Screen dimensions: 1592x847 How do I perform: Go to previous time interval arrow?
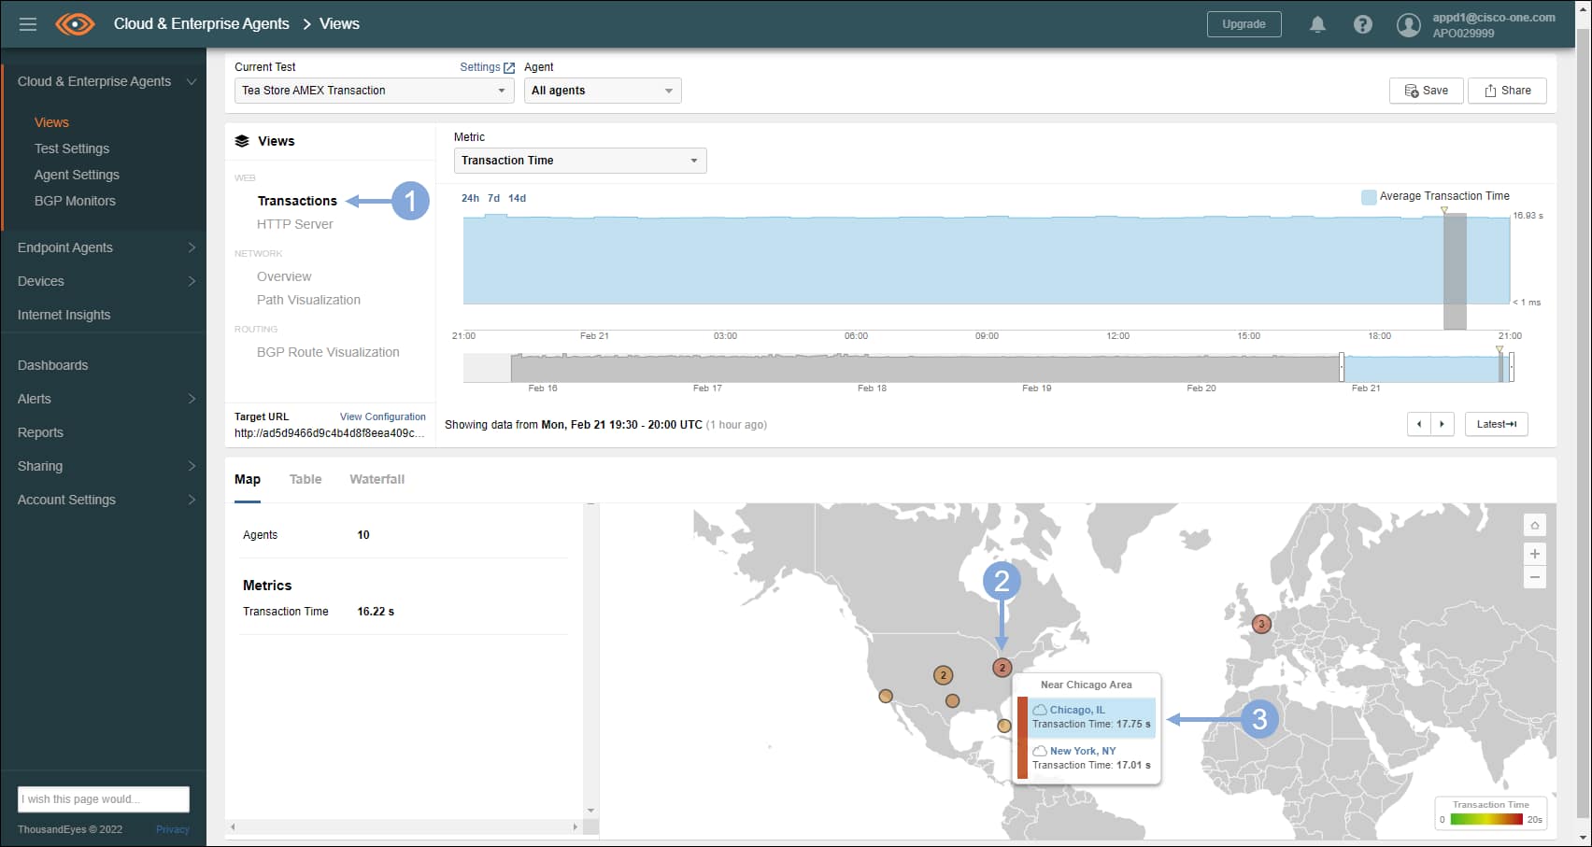click(1419, 424)
